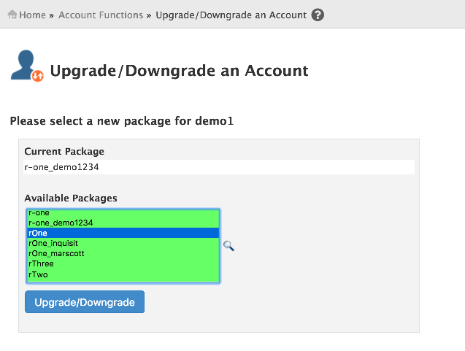The height and width of the screenshot is (351, 465).
Task: Go to the Home breadcrumb link
Action: pos(32,15)
